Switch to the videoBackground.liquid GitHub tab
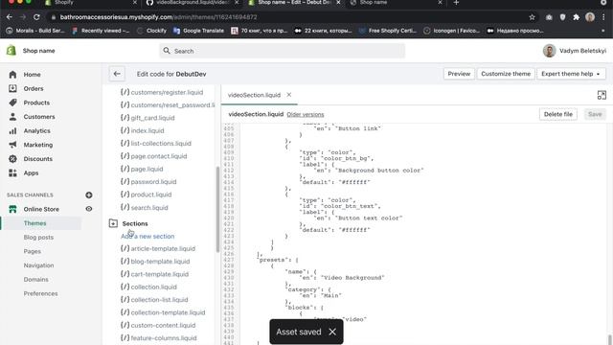This screenshot has width=613, height=345. [193, 3]
